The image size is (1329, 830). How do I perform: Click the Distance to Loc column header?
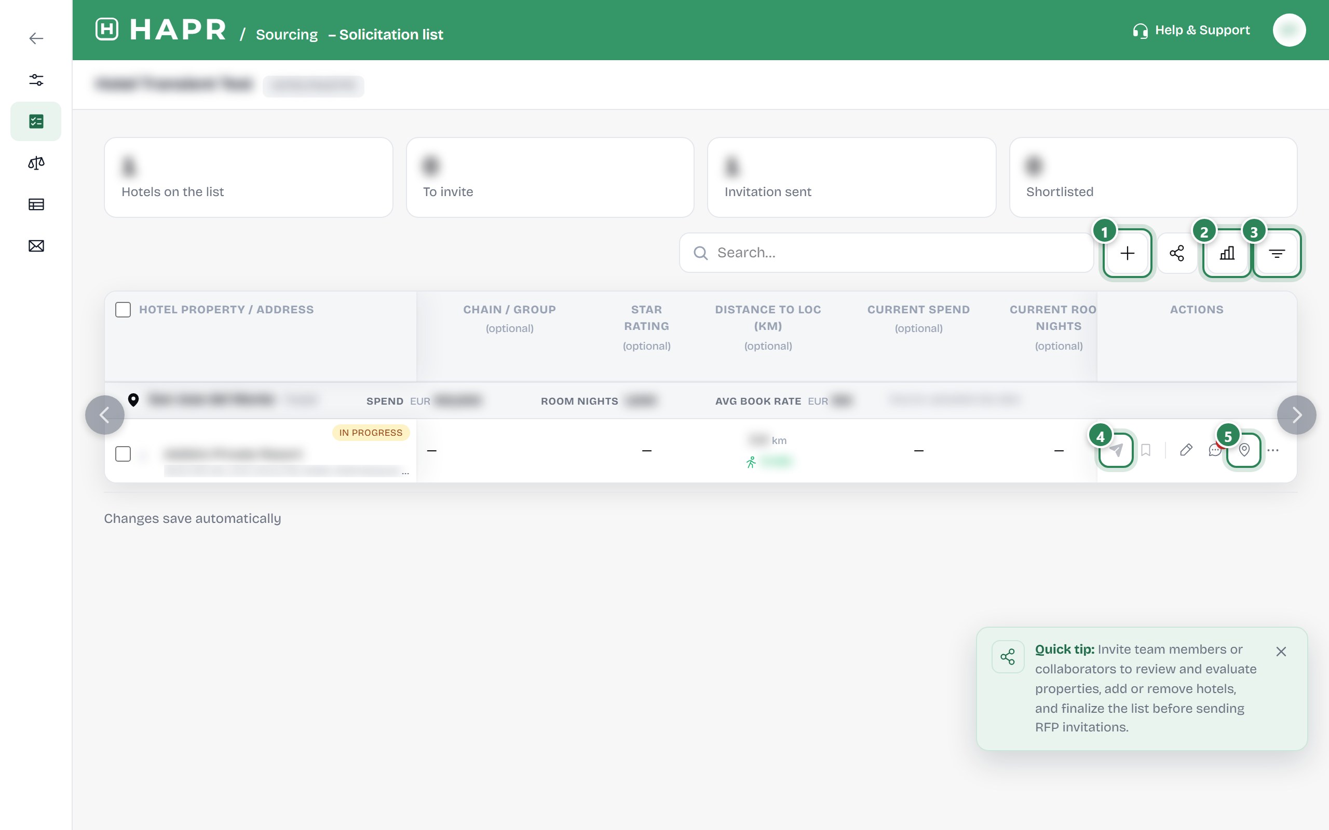(768, 318)
